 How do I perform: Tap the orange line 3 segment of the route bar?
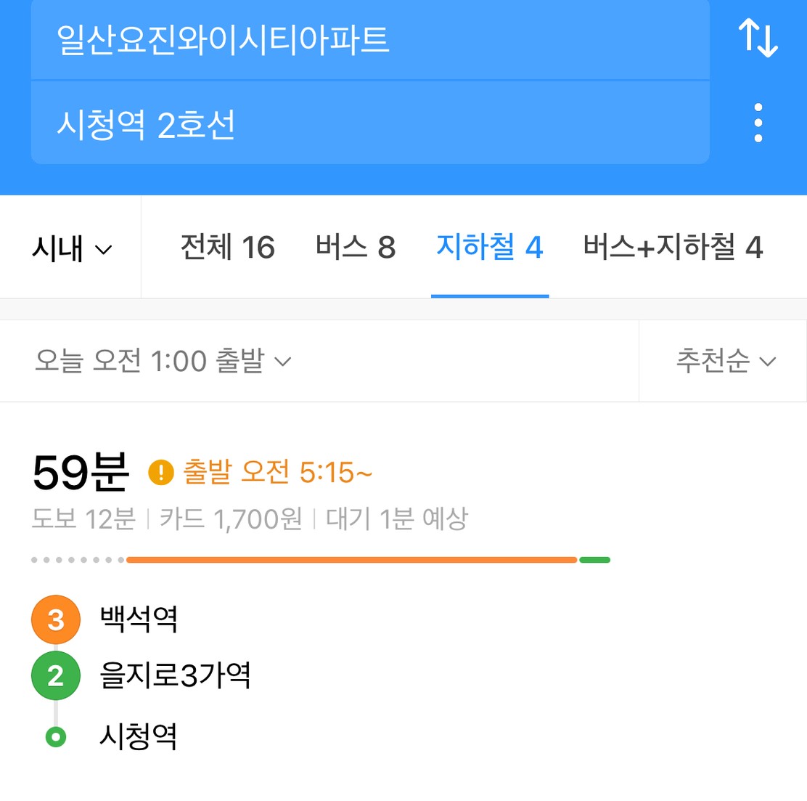pos(351,560)
